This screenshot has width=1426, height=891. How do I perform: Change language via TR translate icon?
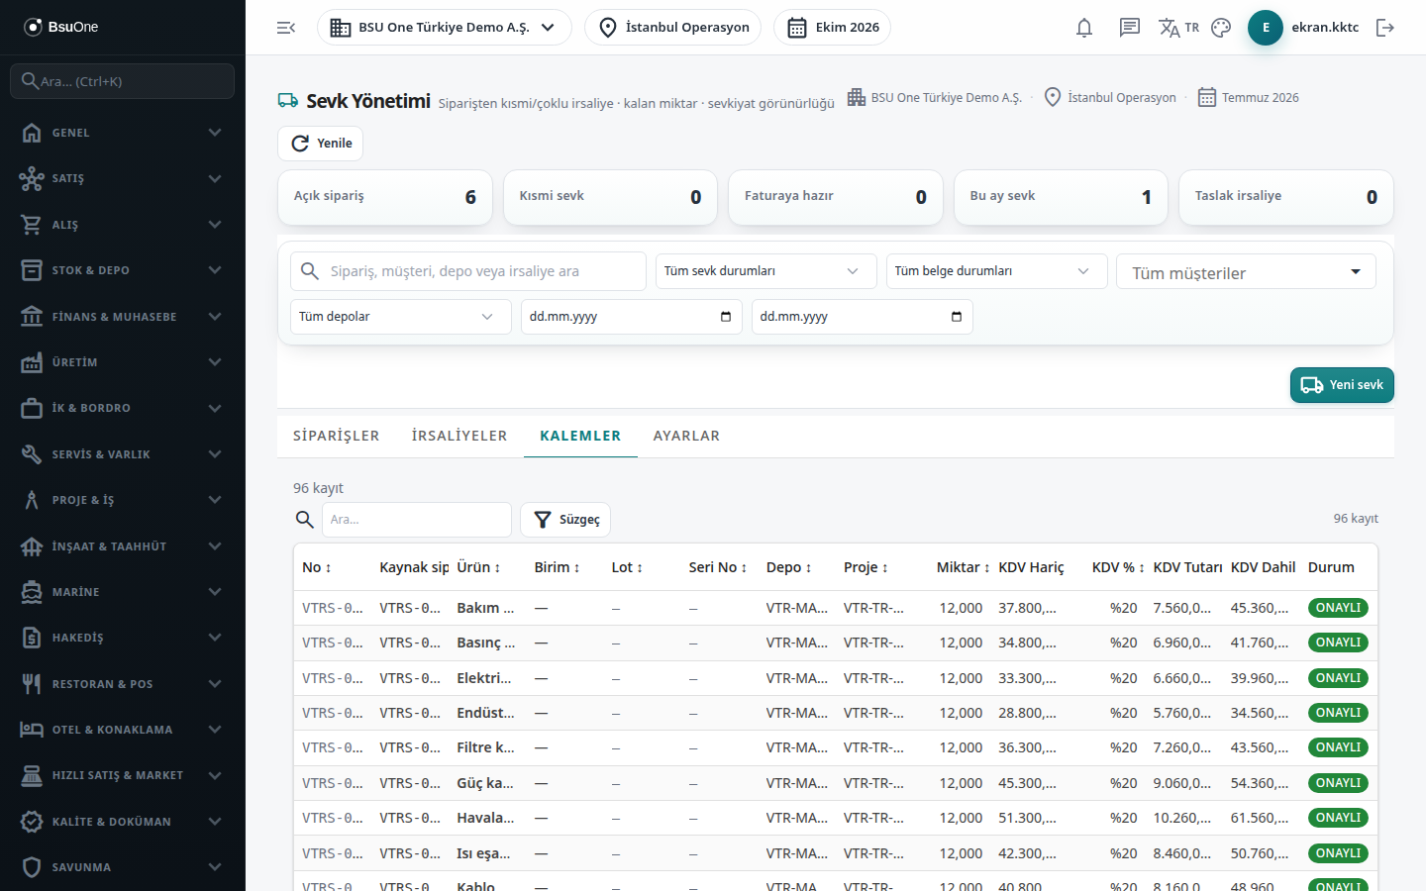(x=1178, y=28)
